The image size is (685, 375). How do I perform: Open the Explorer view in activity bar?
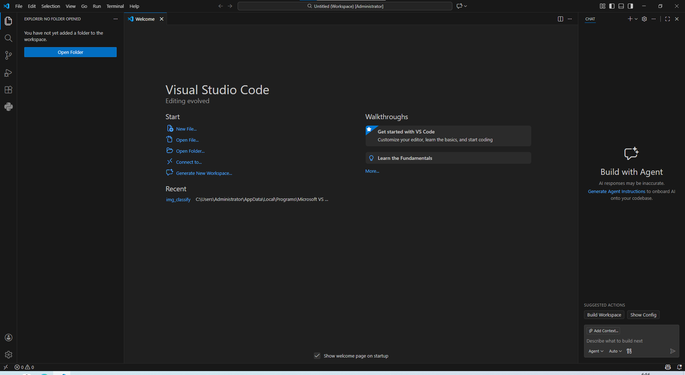click(9, 21)
